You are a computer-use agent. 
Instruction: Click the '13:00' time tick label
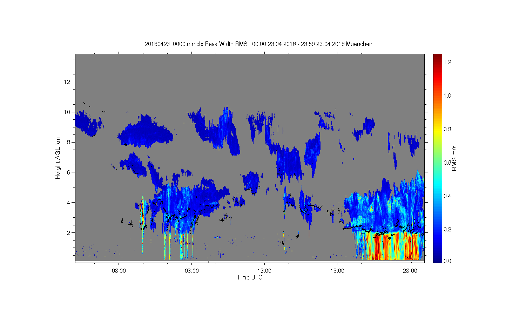pos(264,271)
